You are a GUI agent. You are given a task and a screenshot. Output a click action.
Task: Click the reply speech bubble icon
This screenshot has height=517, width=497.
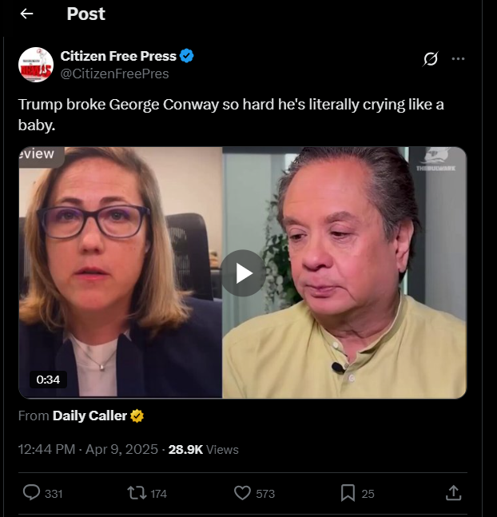click(31, 493)
